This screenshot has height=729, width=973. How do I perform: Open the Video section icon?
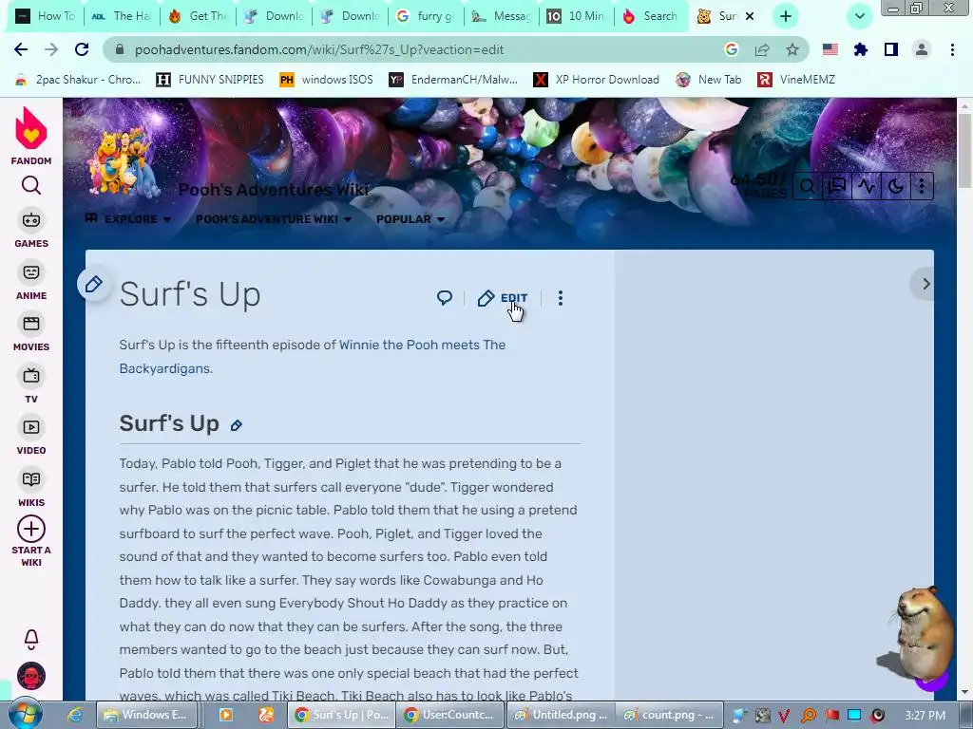click(31, 427)
